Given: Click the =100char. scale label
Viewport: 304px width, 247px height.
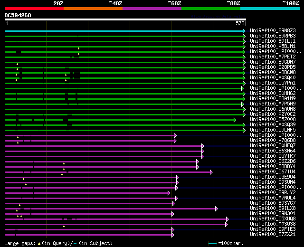Looking at the screenshot, I should pyautogui.click(x=231, y=243).
